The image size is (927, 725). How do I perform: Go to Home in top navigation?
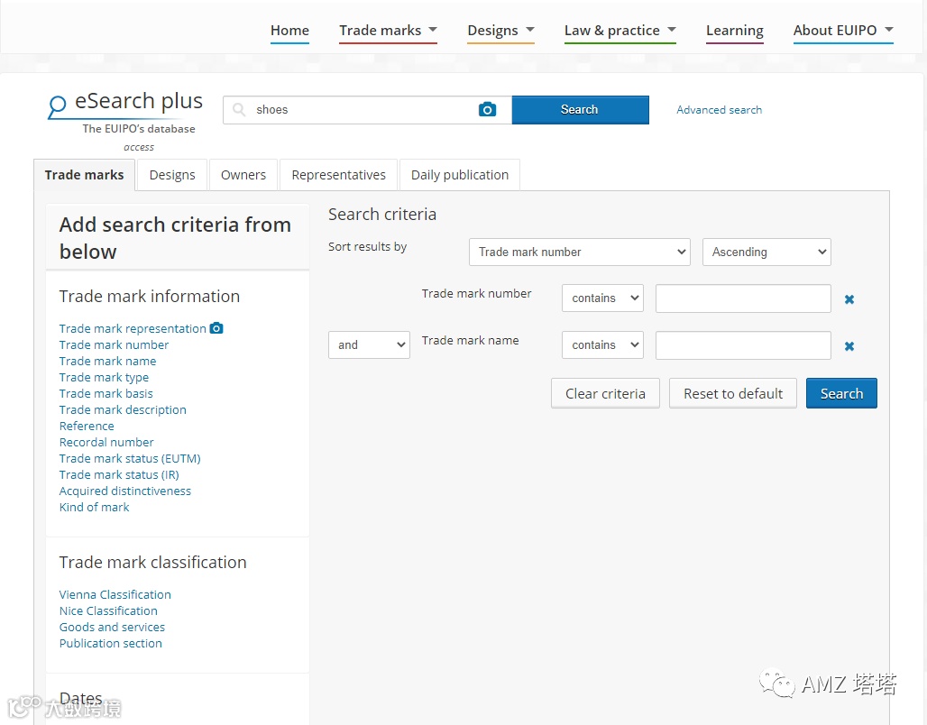289,31
